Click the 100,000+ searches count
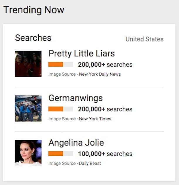The image size is (179, 185). coord(105,154)
